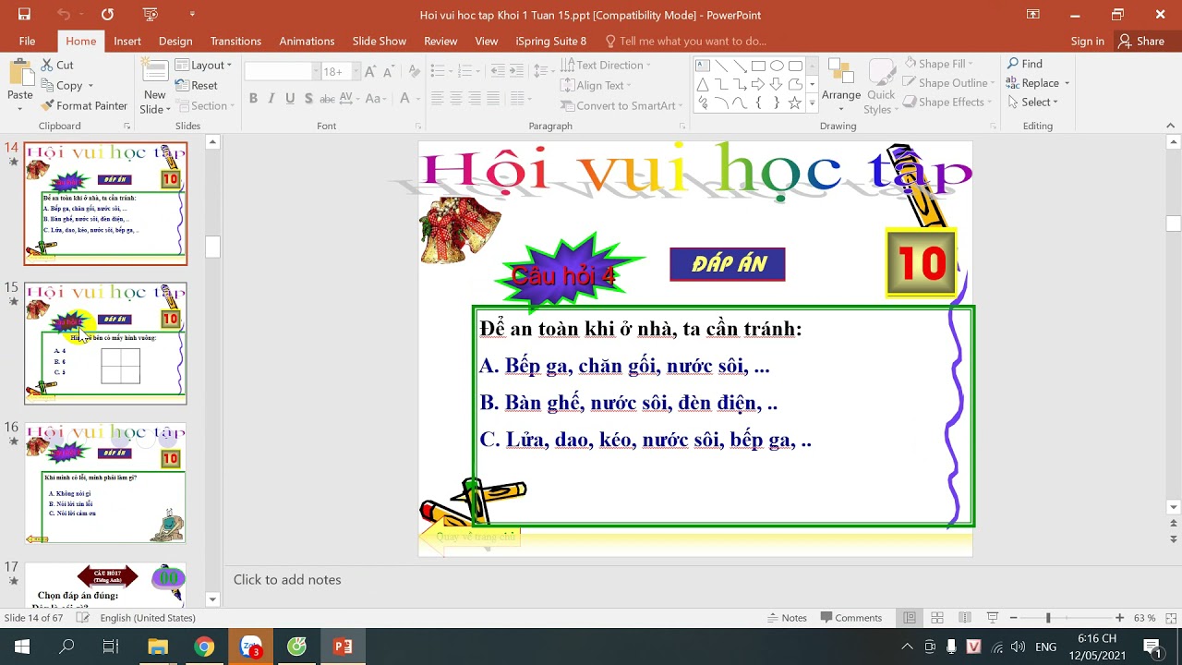Viewport: 1182px width, 665px height.
Task: Switch to Normal view in the status bar
Action: [910, 618]
